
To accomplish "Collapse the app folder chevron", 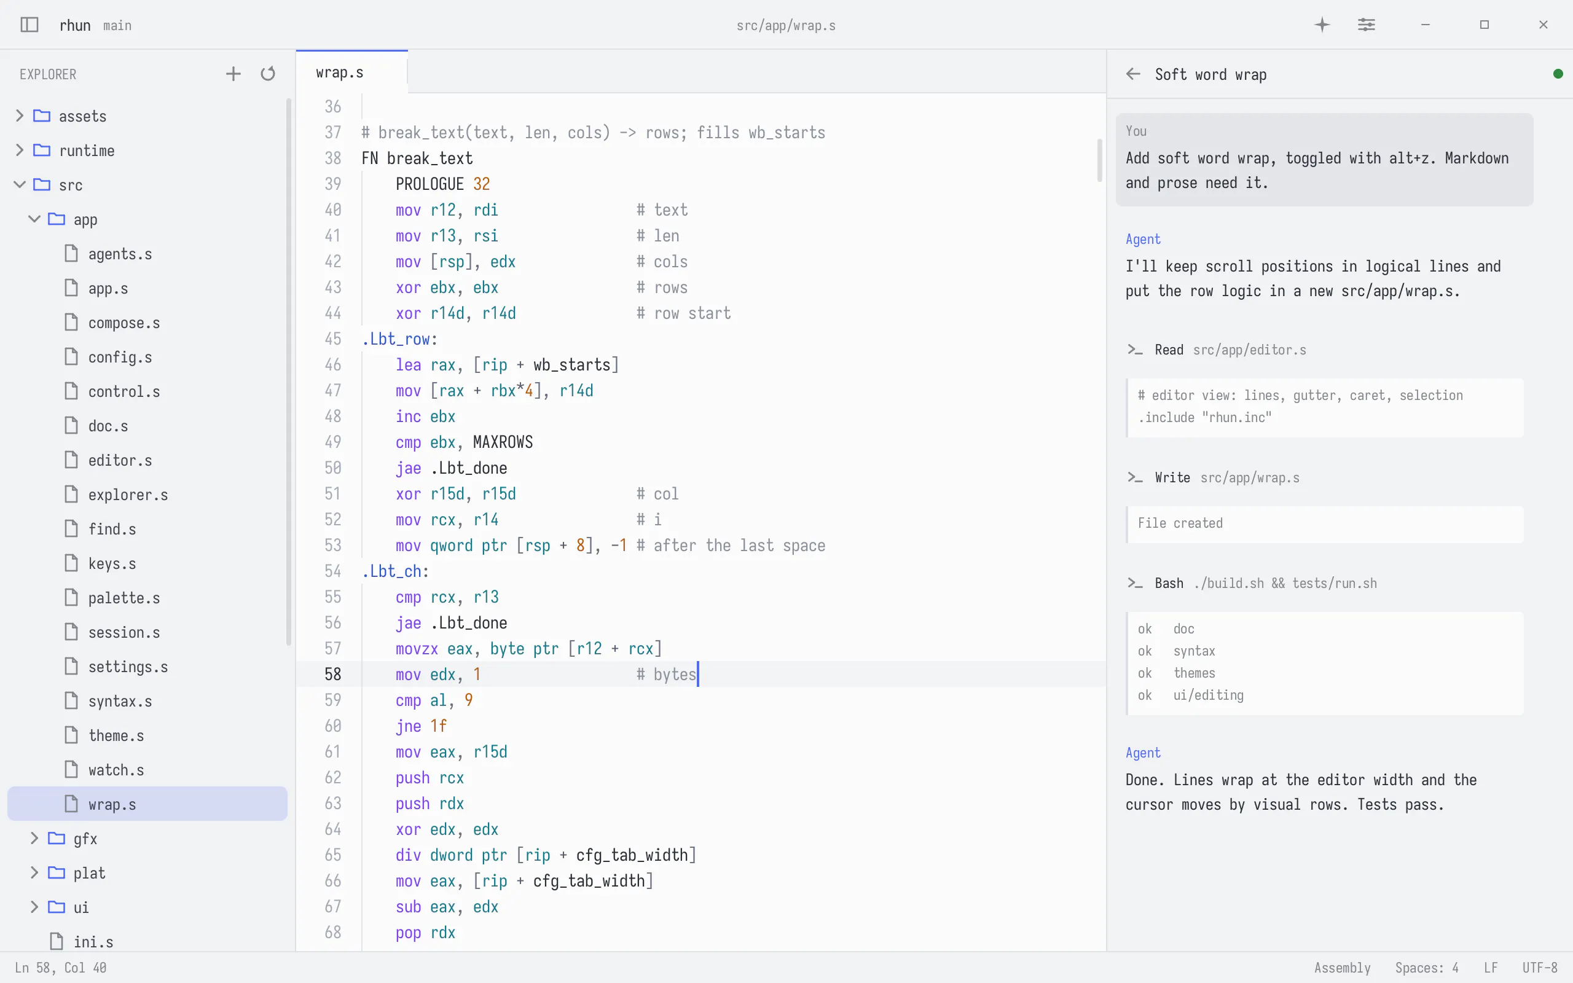I will point(34,219).
